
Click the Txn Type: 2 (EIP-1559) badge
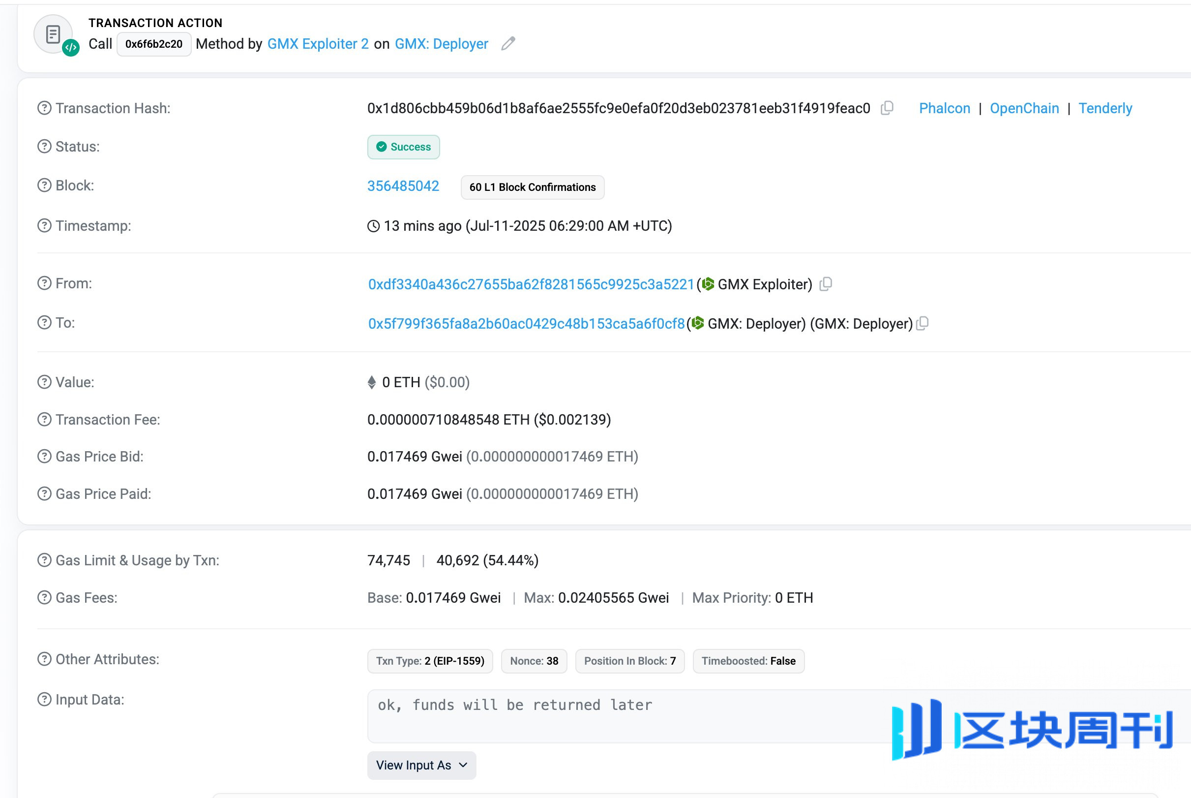click(430, 661)
